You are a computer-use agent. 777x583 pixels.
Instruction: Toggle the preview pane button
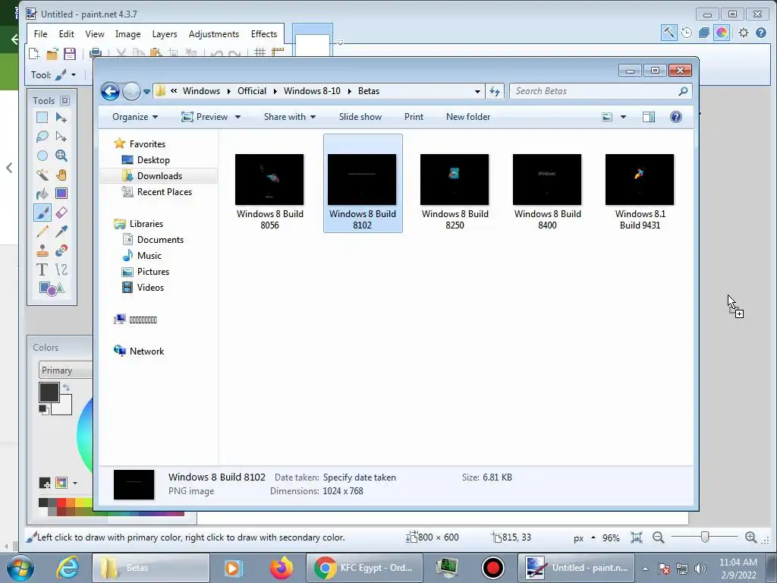pos(649,117)
